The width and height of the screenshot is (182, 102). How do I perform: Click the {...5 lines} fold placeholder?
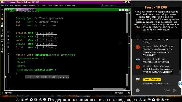click(x=47, y=44)
